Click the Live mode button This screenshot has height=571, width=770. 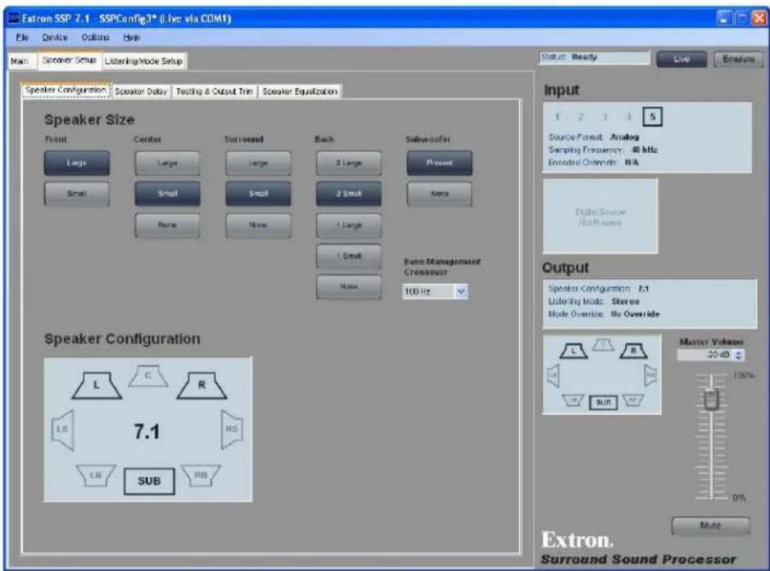(x=682, y=59)
